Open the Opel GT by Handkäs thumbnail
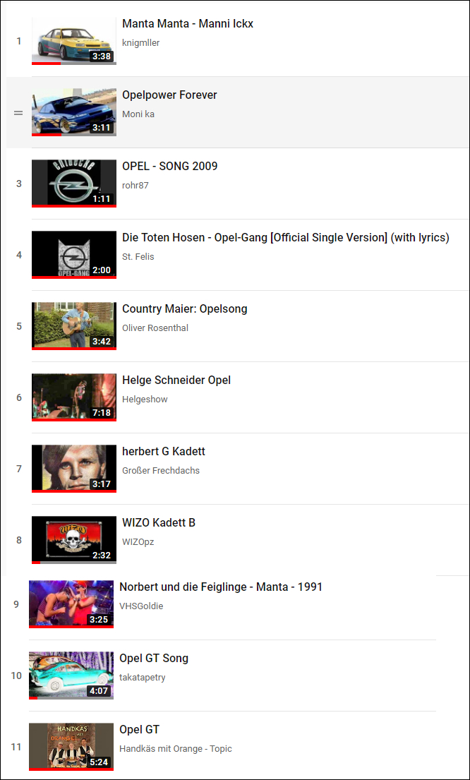This screenshot has width=470, height=780. [x=71, y=747]
